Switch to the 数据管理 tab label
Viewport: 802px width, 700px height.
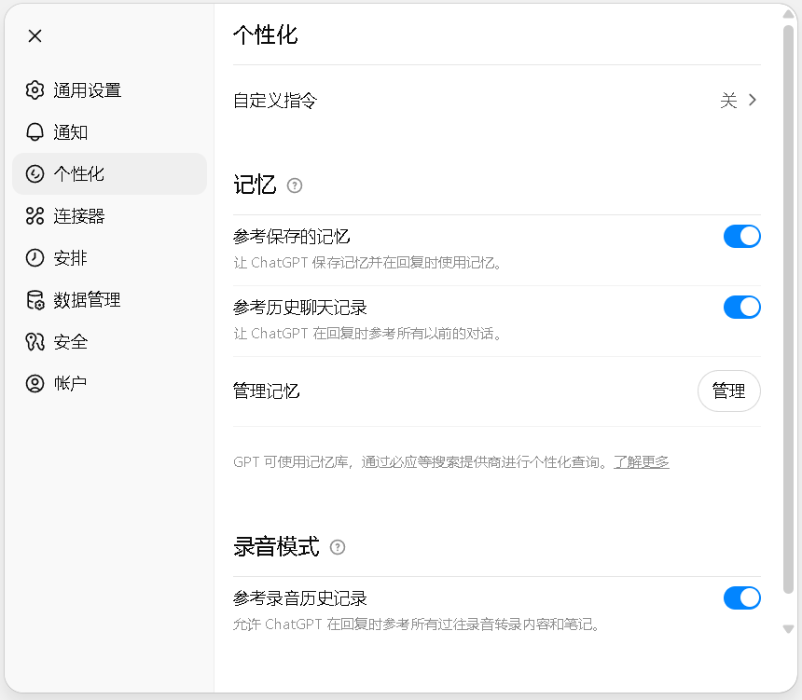tap(87, 300)
